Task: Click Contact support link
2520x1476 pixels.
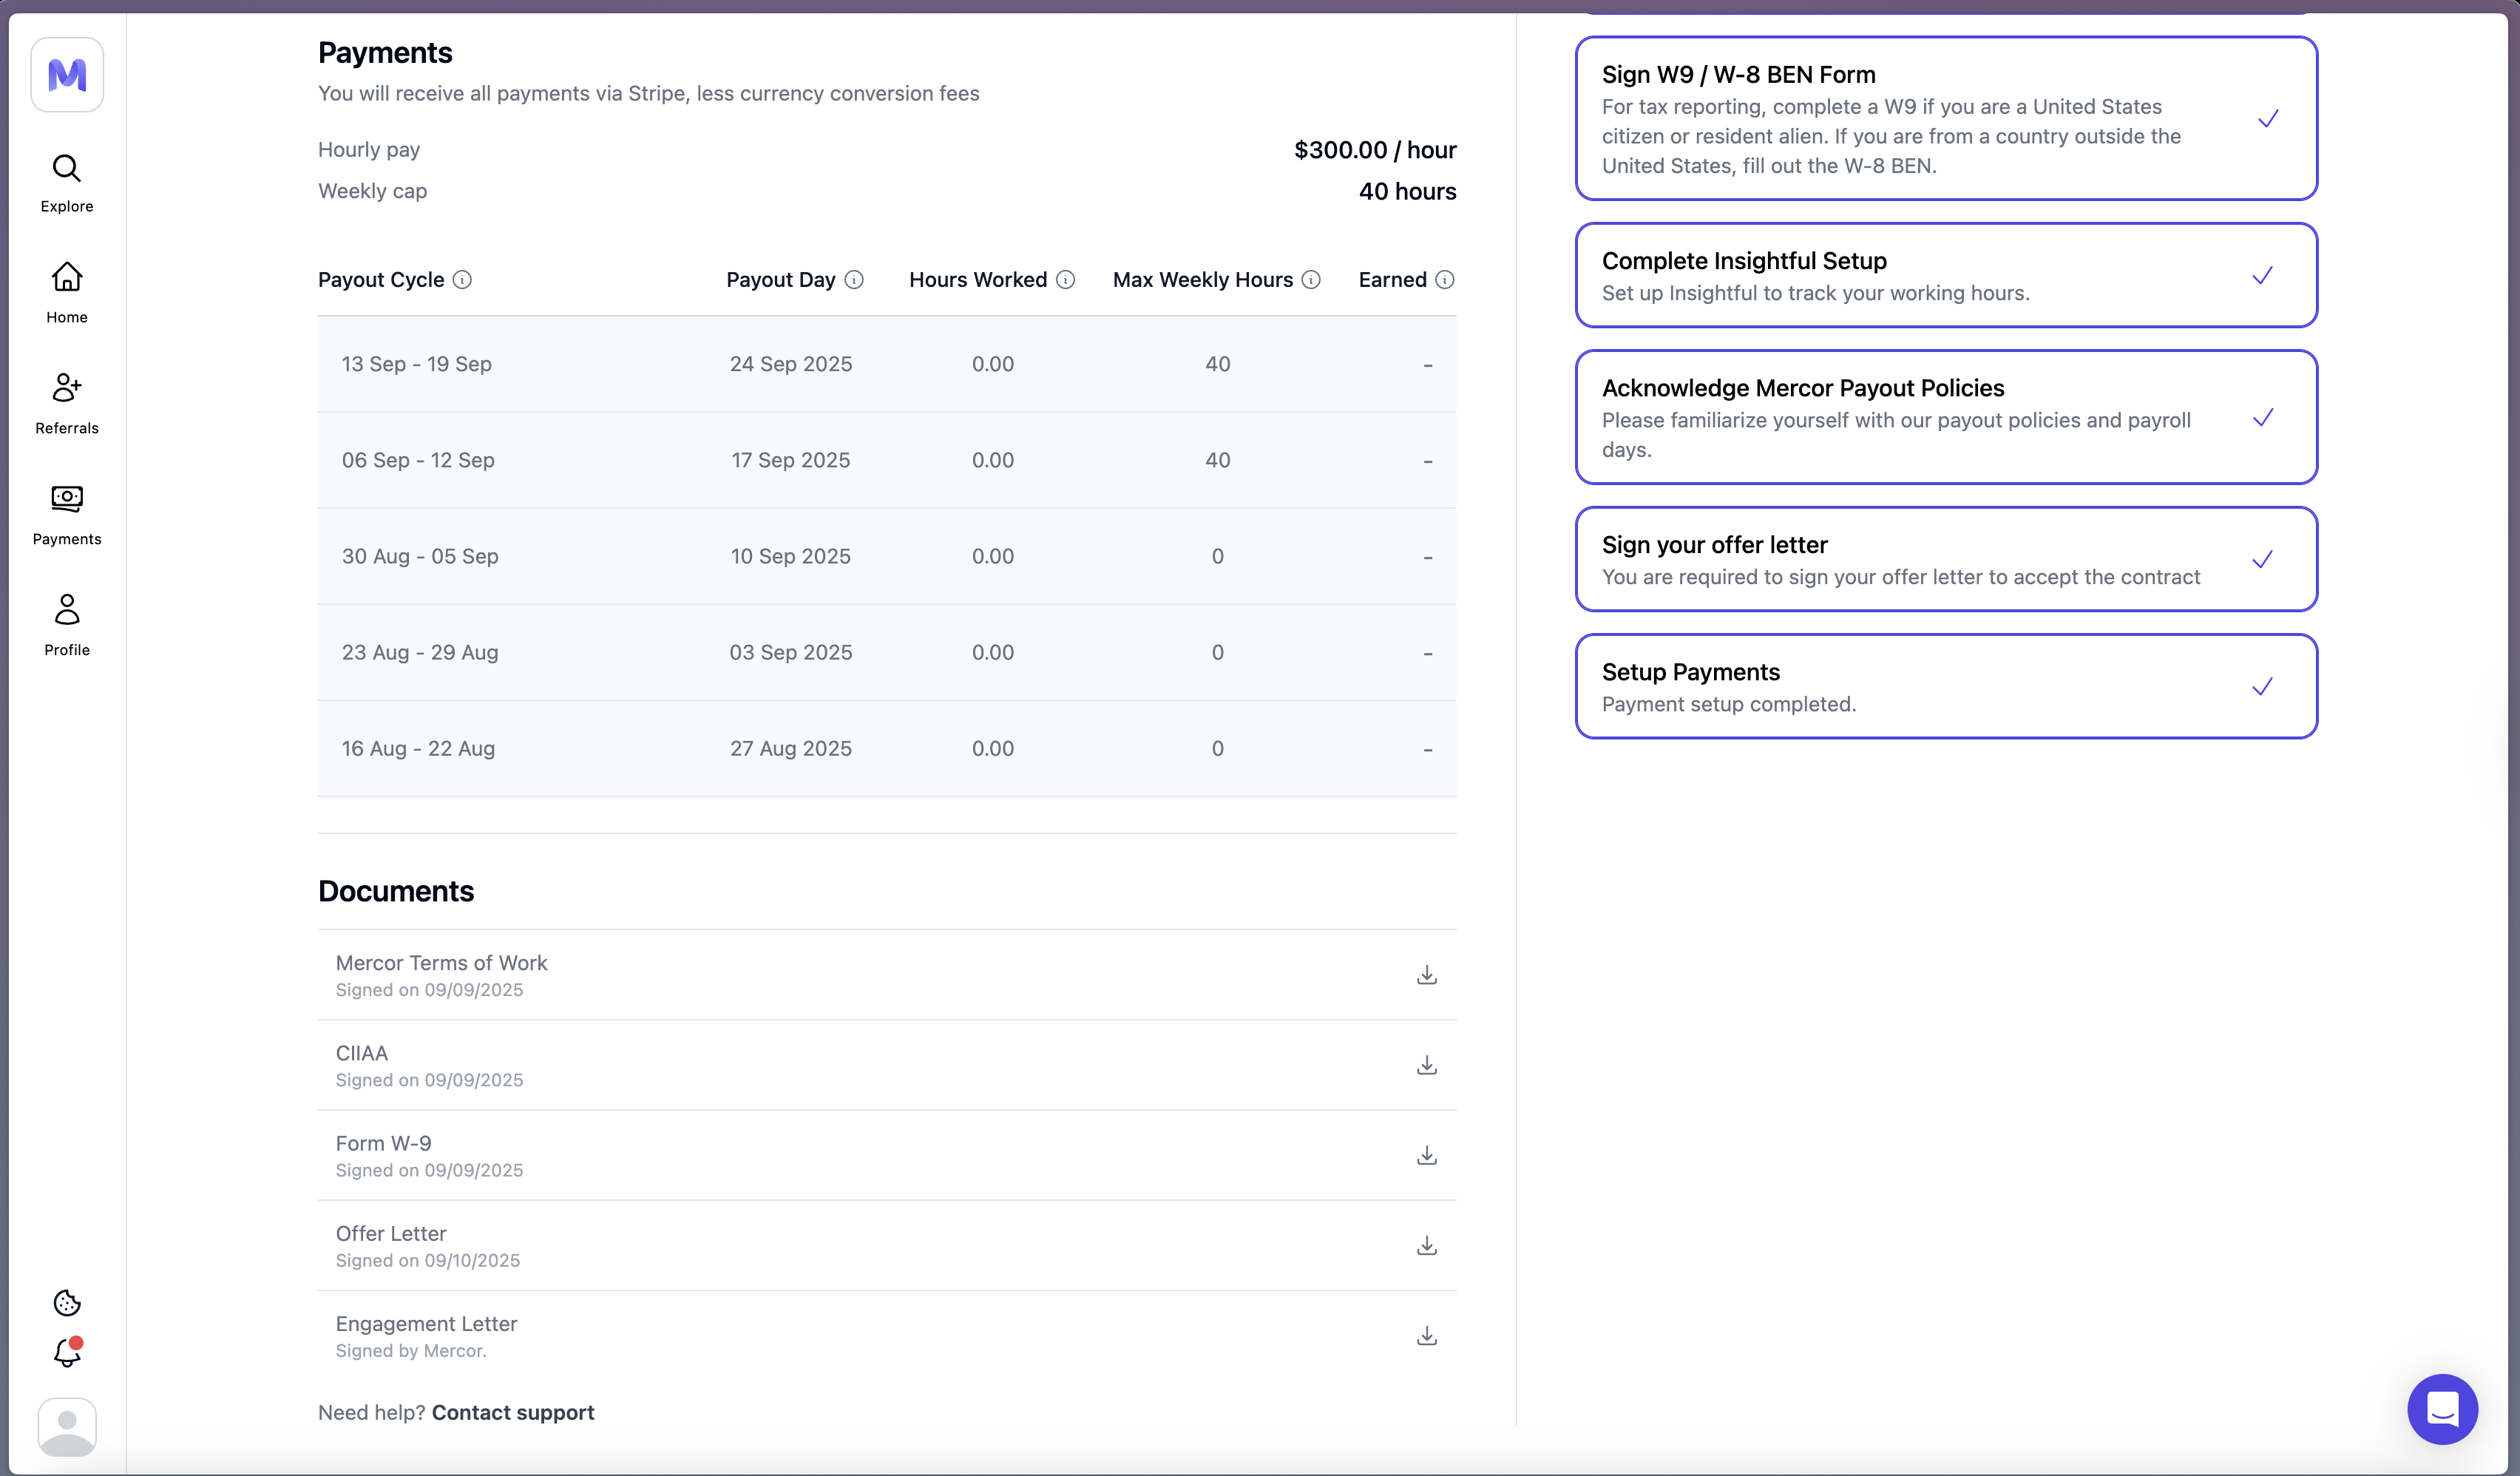Action: (x=513, y=1412)
